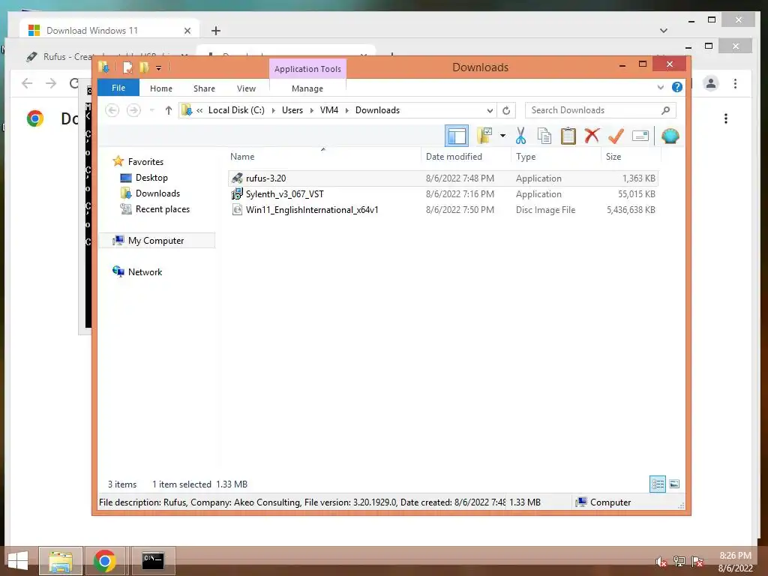Expand the arrow after Local Disk (C:)

click(x=273, y=111)
